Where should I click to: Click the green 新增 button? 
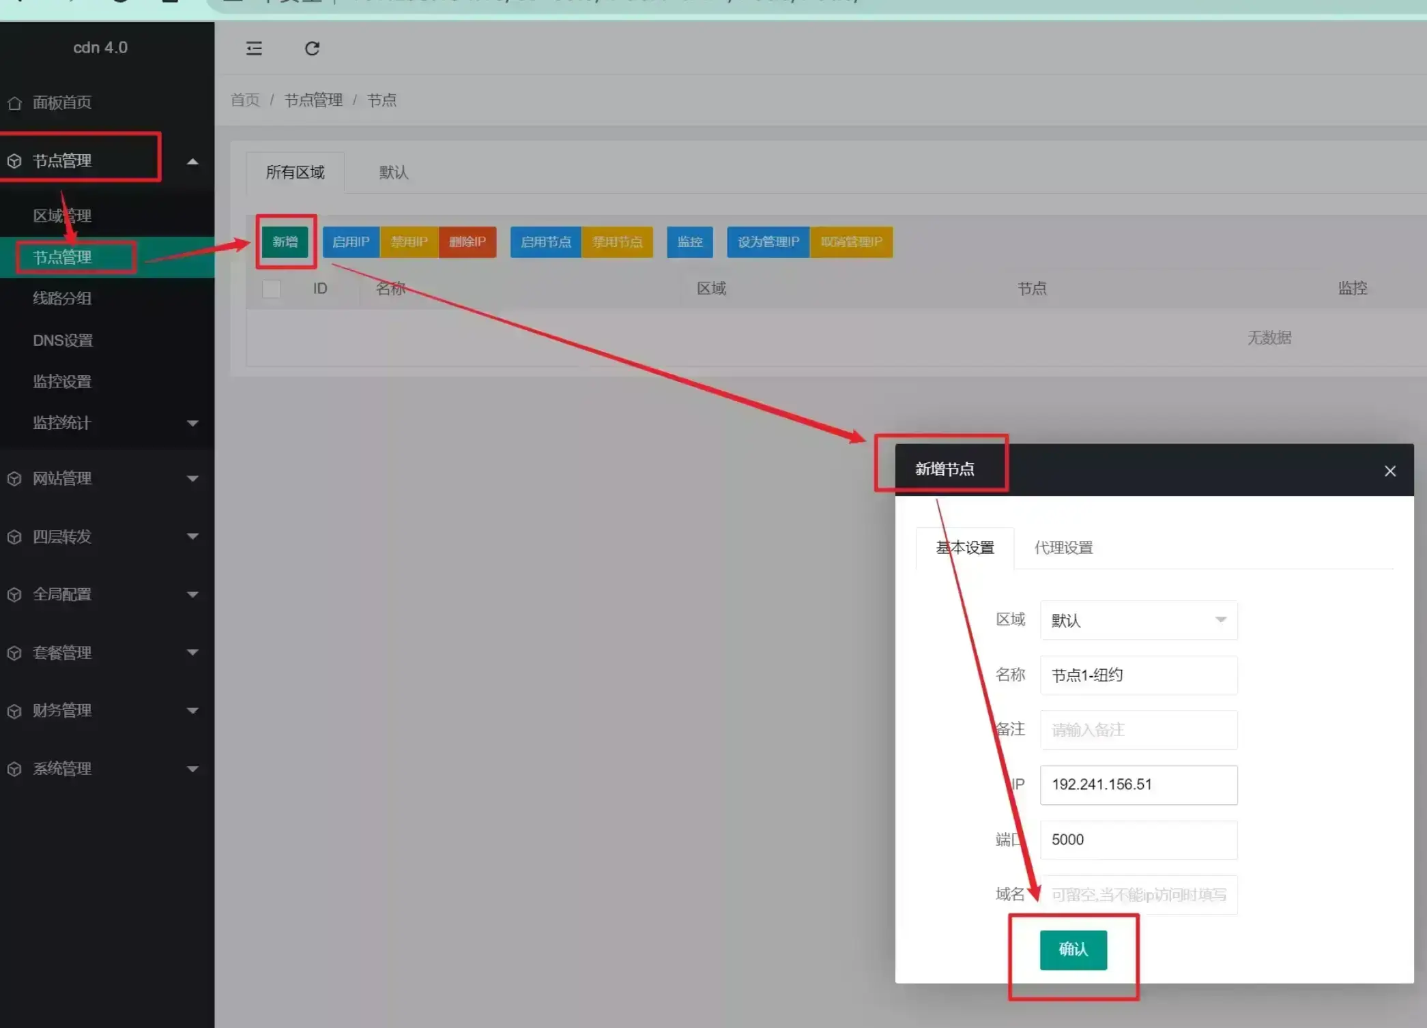285,242
